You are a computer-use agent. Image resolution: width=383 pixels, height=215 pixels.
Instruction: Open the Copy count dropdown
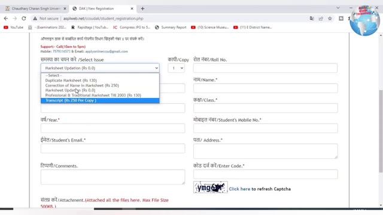point(176,68)
